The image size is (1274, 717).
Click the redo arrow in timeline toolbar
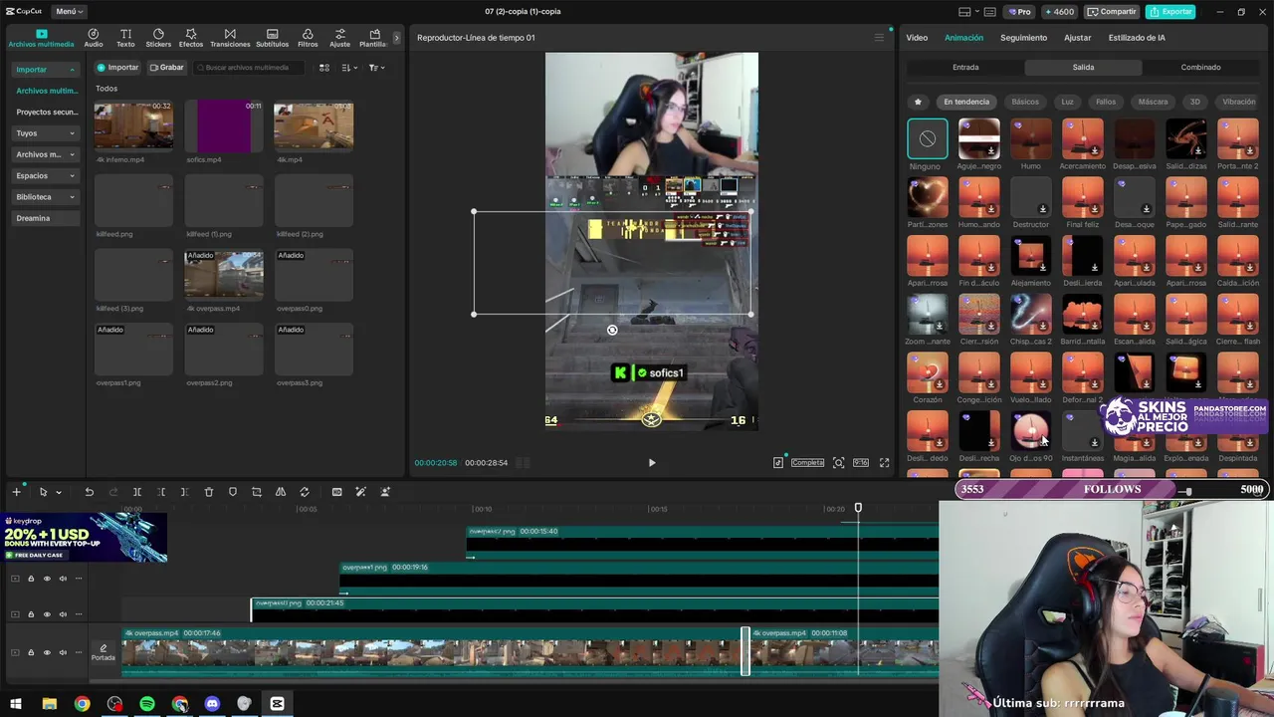pos(112,492)
